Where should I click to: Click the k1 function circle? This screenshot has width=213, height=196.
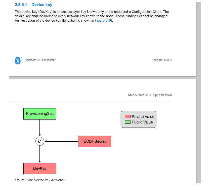tap(40, 141)
